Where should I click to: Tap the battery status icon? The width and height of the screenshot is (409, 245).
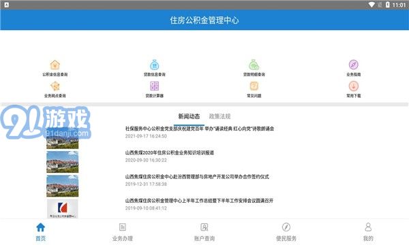click(388, 5)
